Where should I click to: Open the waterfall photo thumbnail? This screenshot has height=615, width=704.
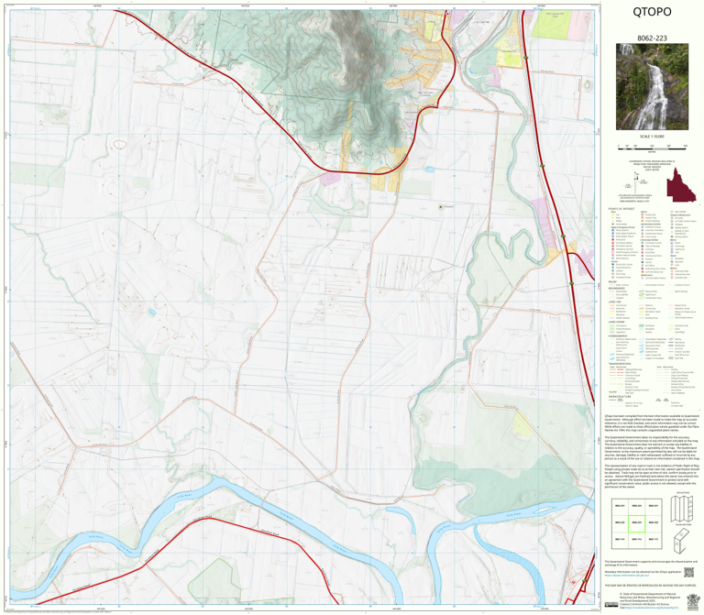click(652, 87)
